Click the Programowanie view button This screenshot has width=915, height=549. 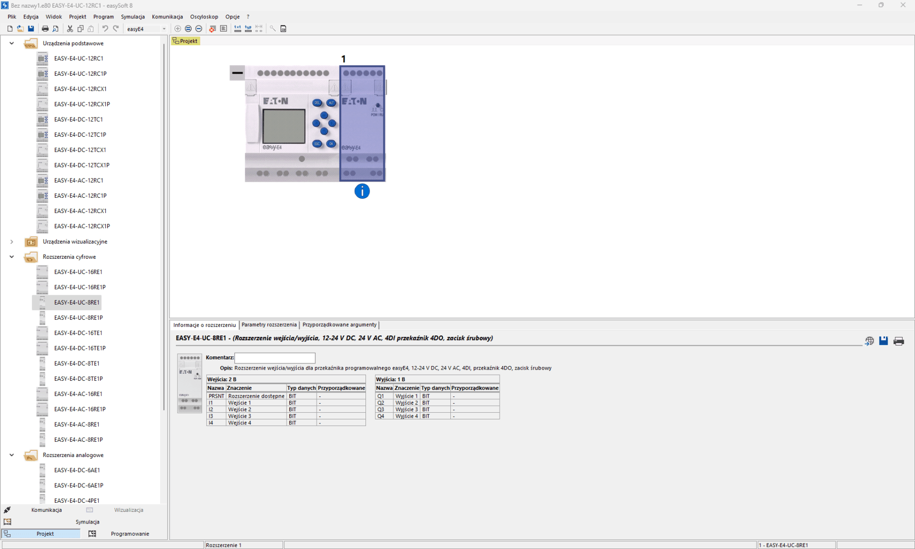coord(130,534)
